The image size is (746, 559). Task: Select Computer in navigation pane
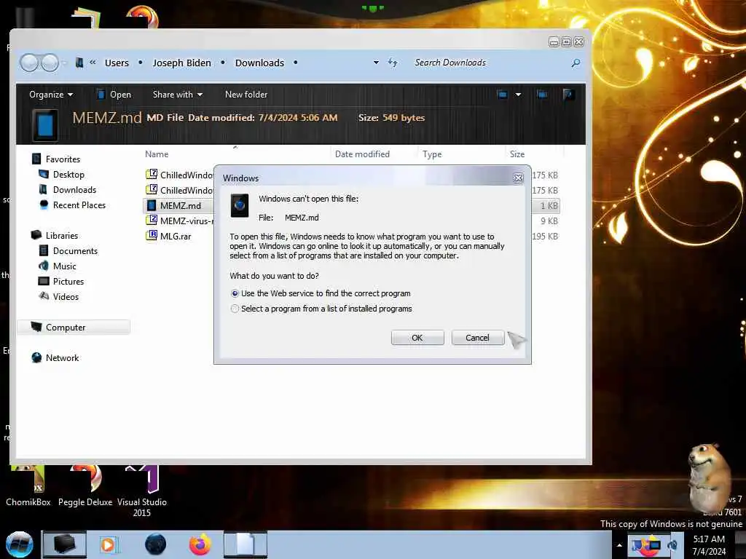74,327
